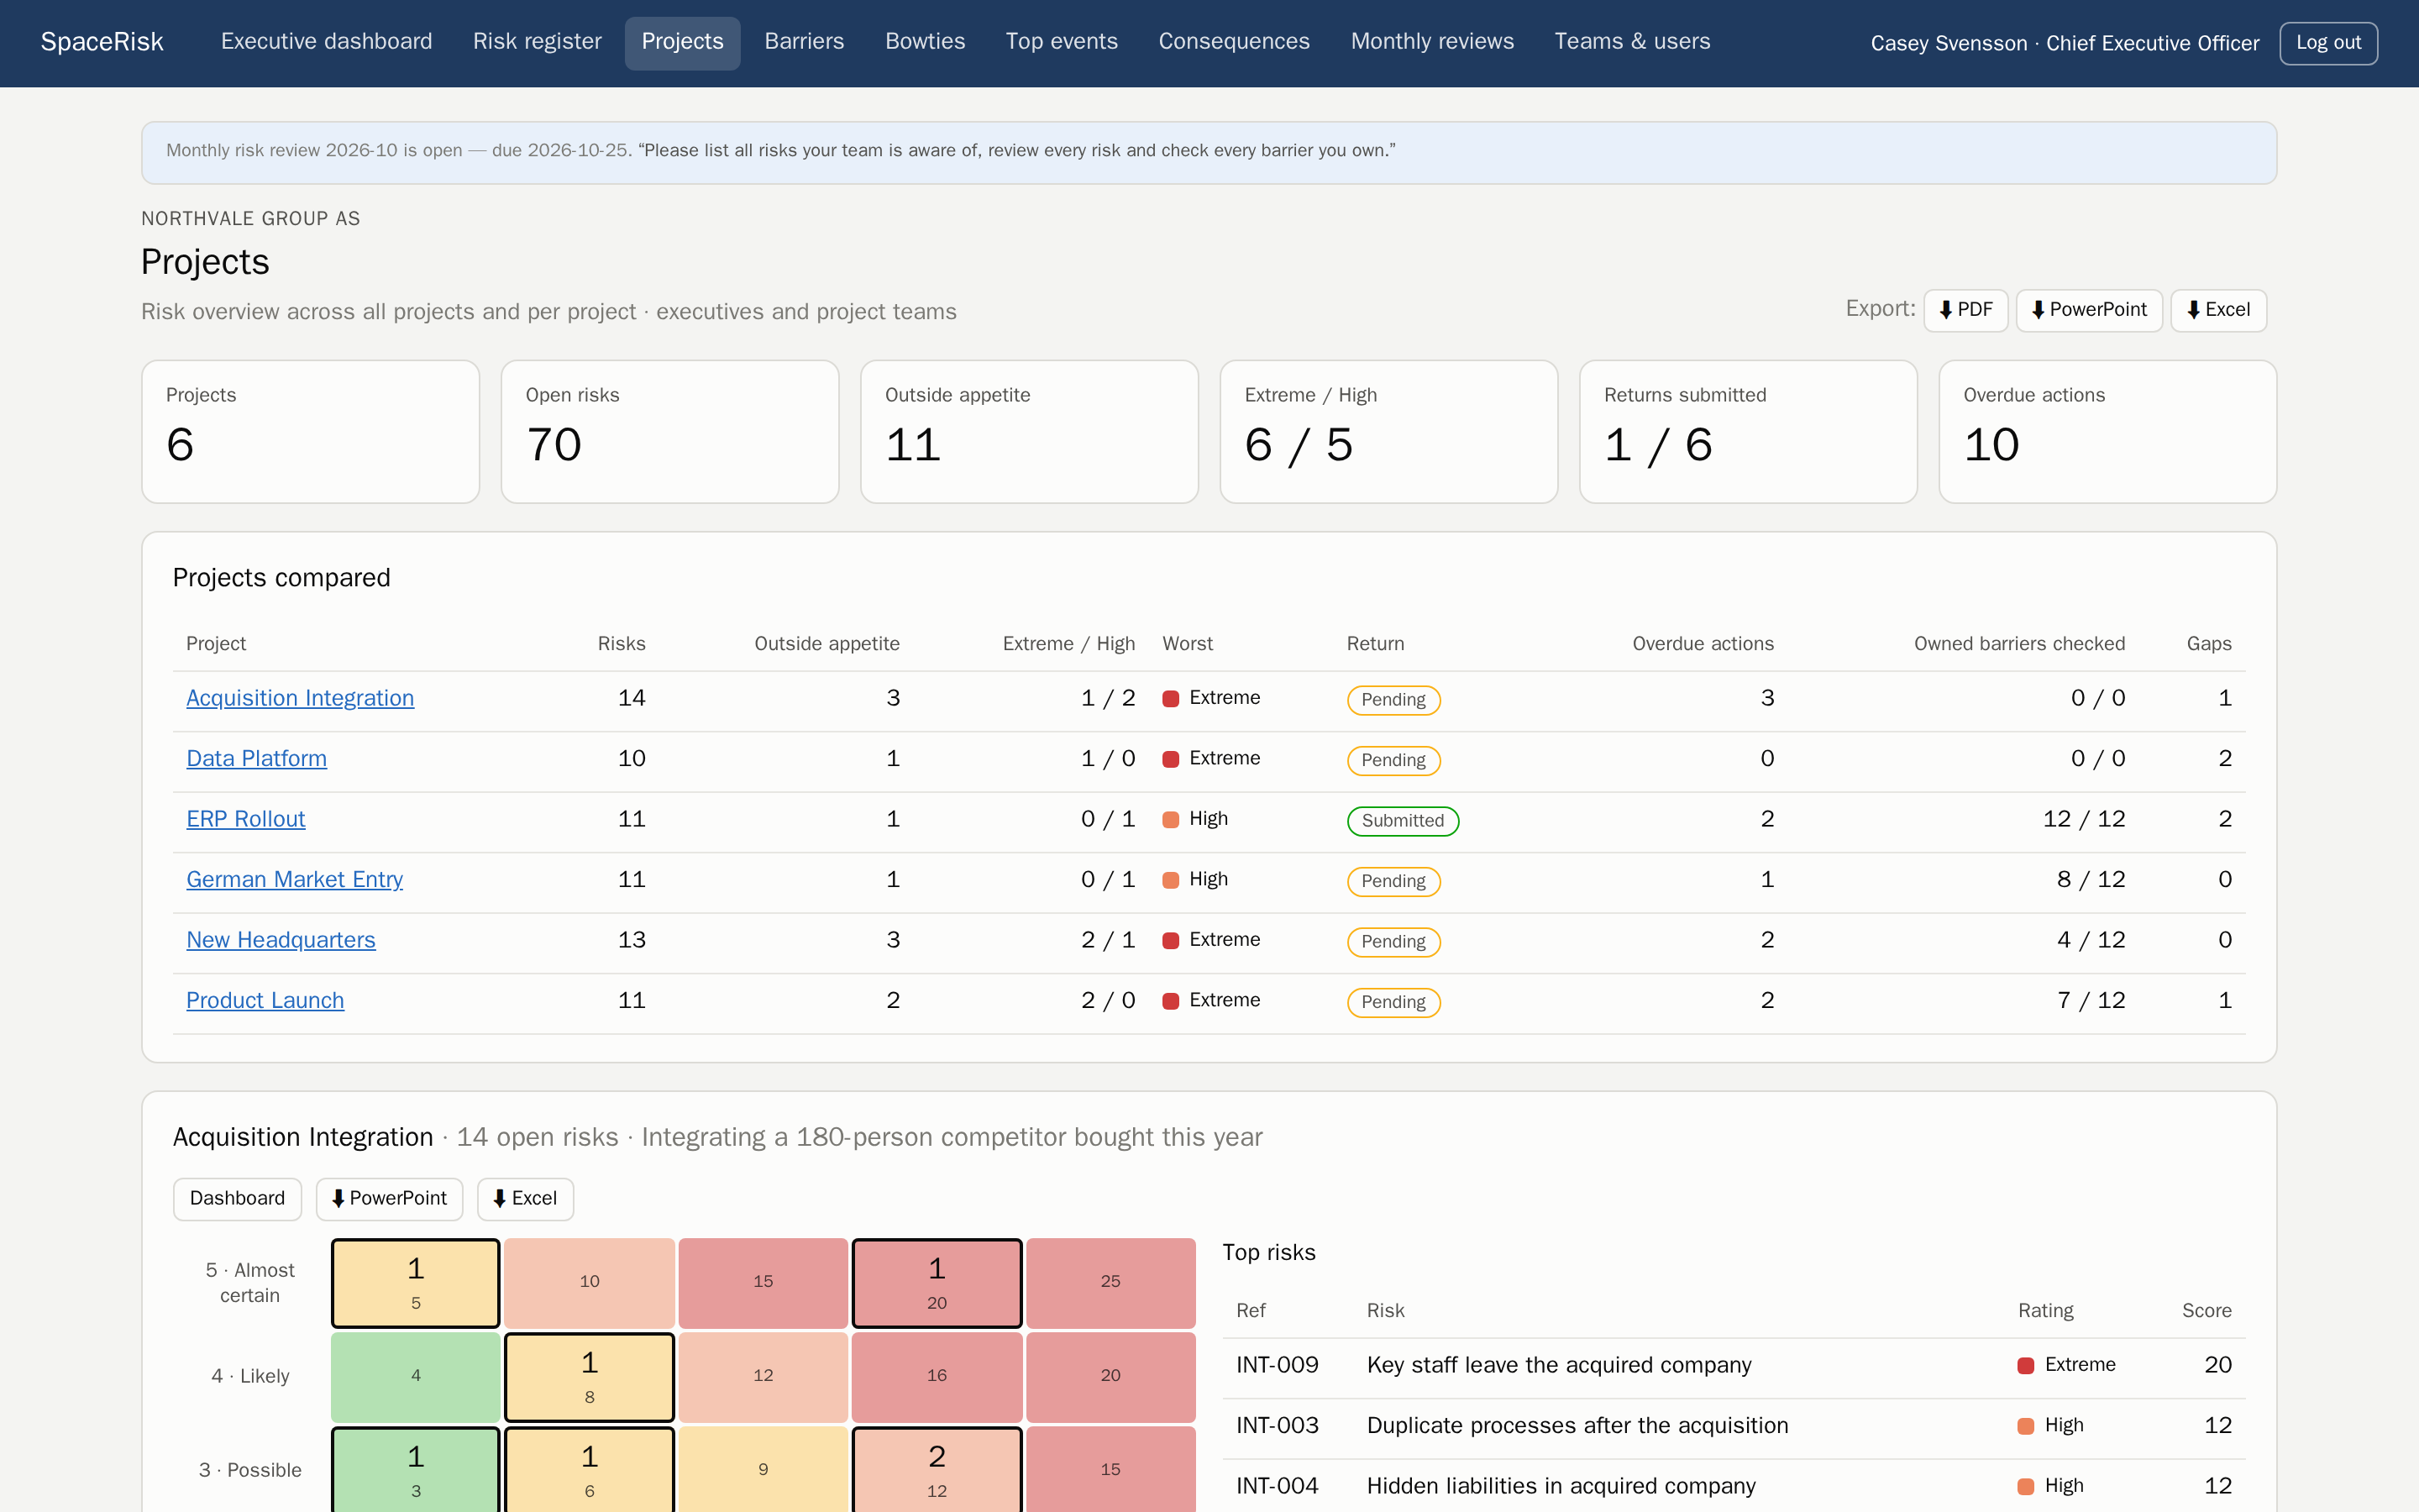
Task: Click the Projects count summary card
Action: [x=311, y=432]
